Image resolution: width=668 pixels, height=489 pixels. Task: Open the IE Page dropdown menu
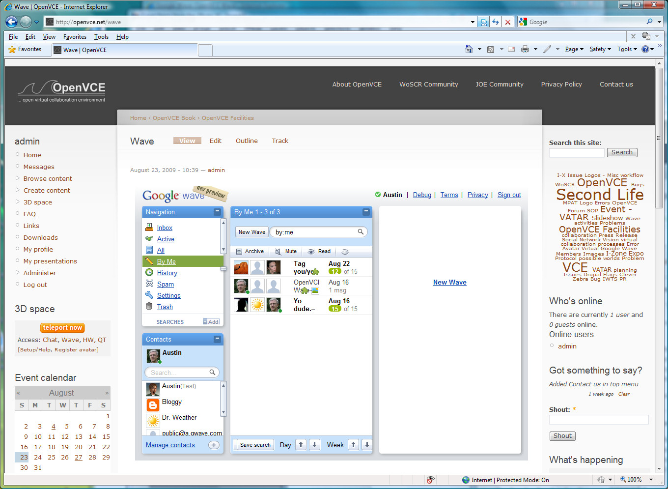(574, 49)
